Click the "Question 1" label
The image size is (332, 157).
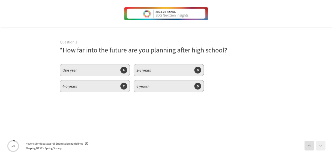point(68,42)
